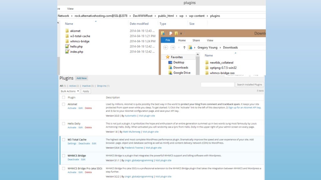Click the Type column header
Screen dimensions: 321x180
pos(163,24)
